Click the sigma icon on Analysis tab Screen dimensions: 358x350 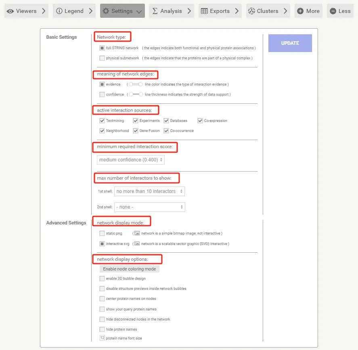click(x=155, y=11)
